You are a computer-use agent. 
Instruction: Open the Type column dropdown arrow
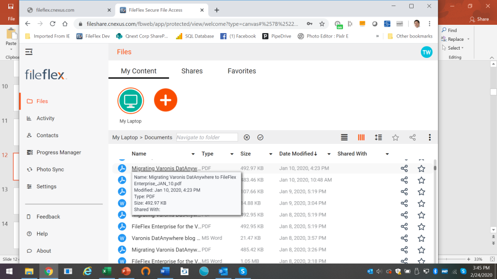232,154
